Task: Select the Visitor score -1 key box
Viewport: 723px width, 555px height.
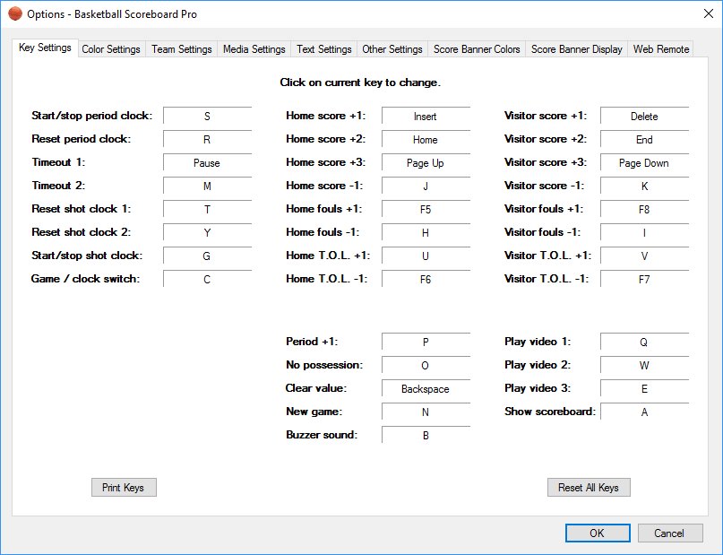Action: pyautogui.click(x=644, y=186)
